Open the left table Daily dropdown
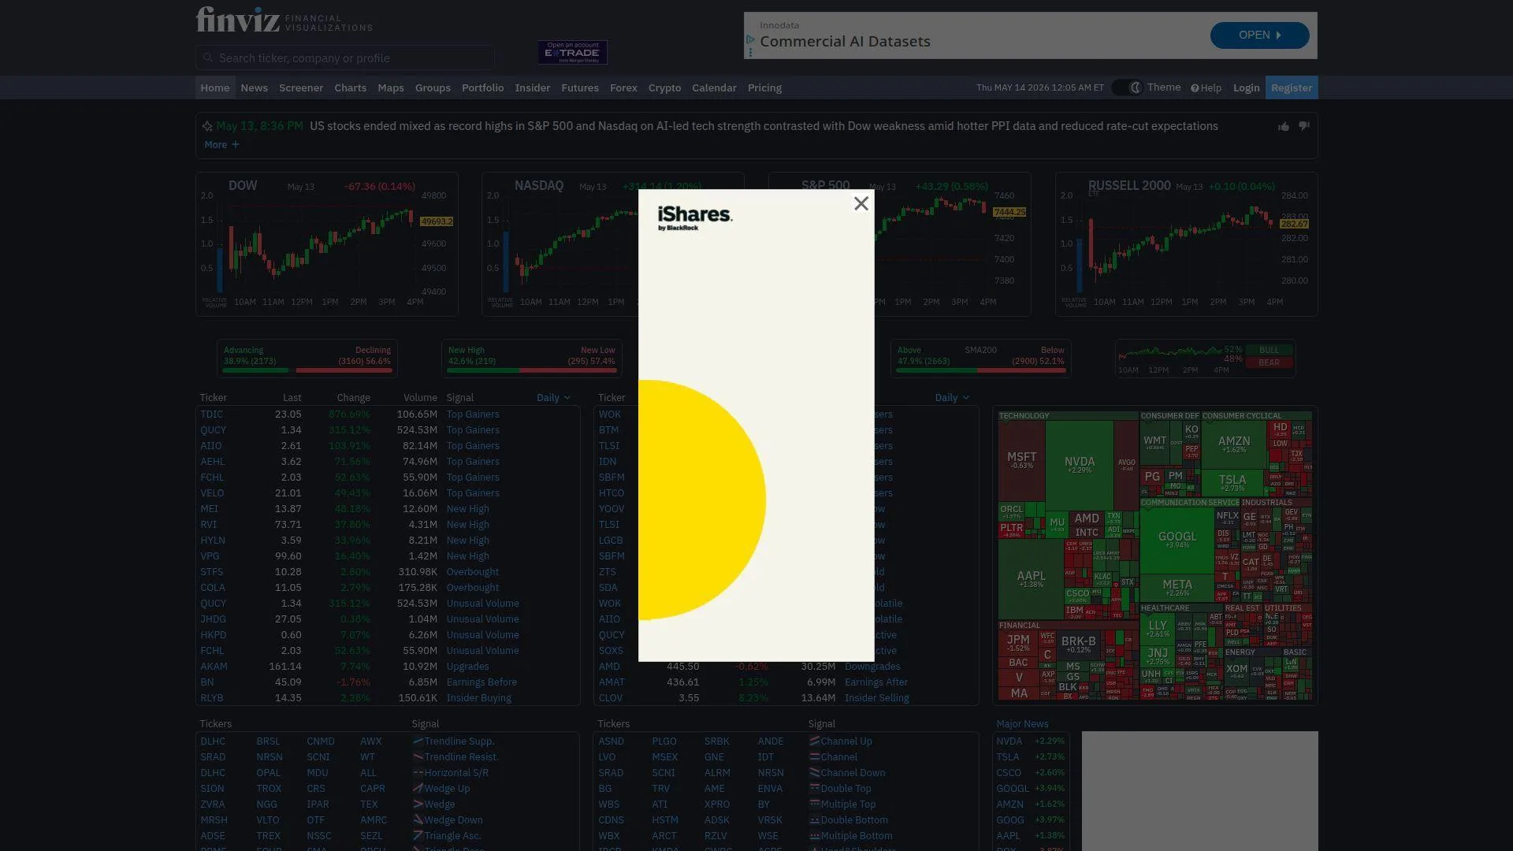1513x851 pixels. pos(553,398)
